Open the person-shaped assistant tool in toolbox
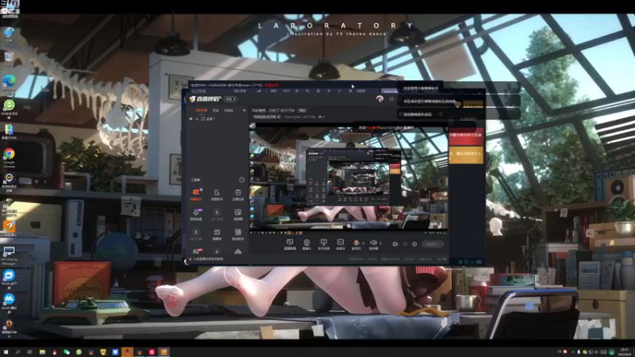 click(217, 194)
